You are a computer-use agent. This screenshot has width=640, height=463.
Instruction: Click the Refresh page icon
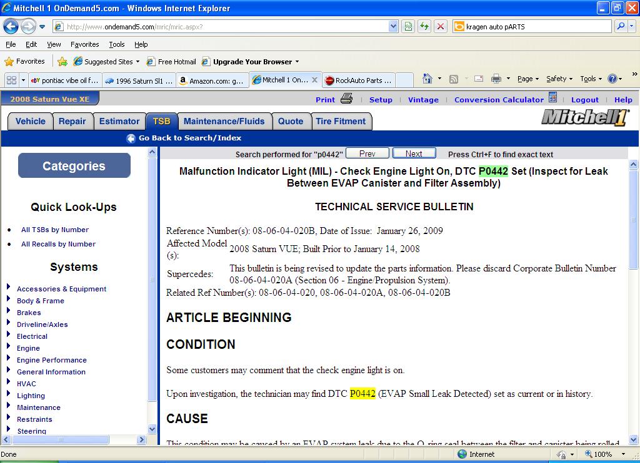point(424,27)
